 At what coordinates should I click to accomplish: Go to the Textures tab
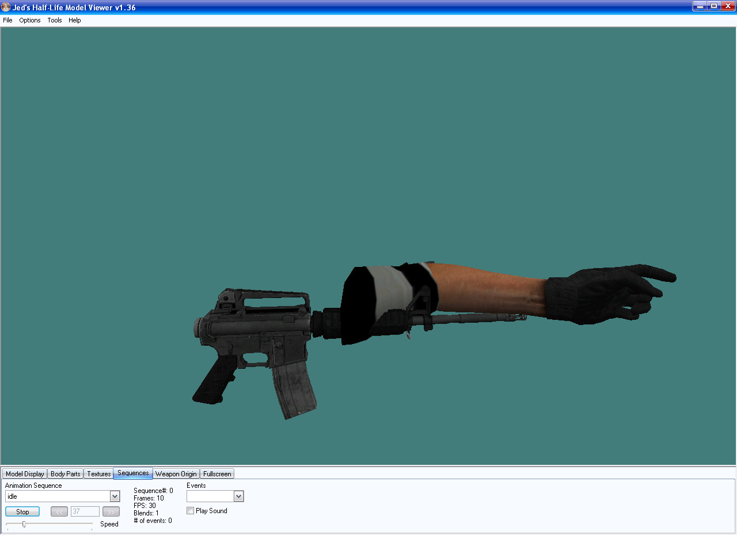98,474
